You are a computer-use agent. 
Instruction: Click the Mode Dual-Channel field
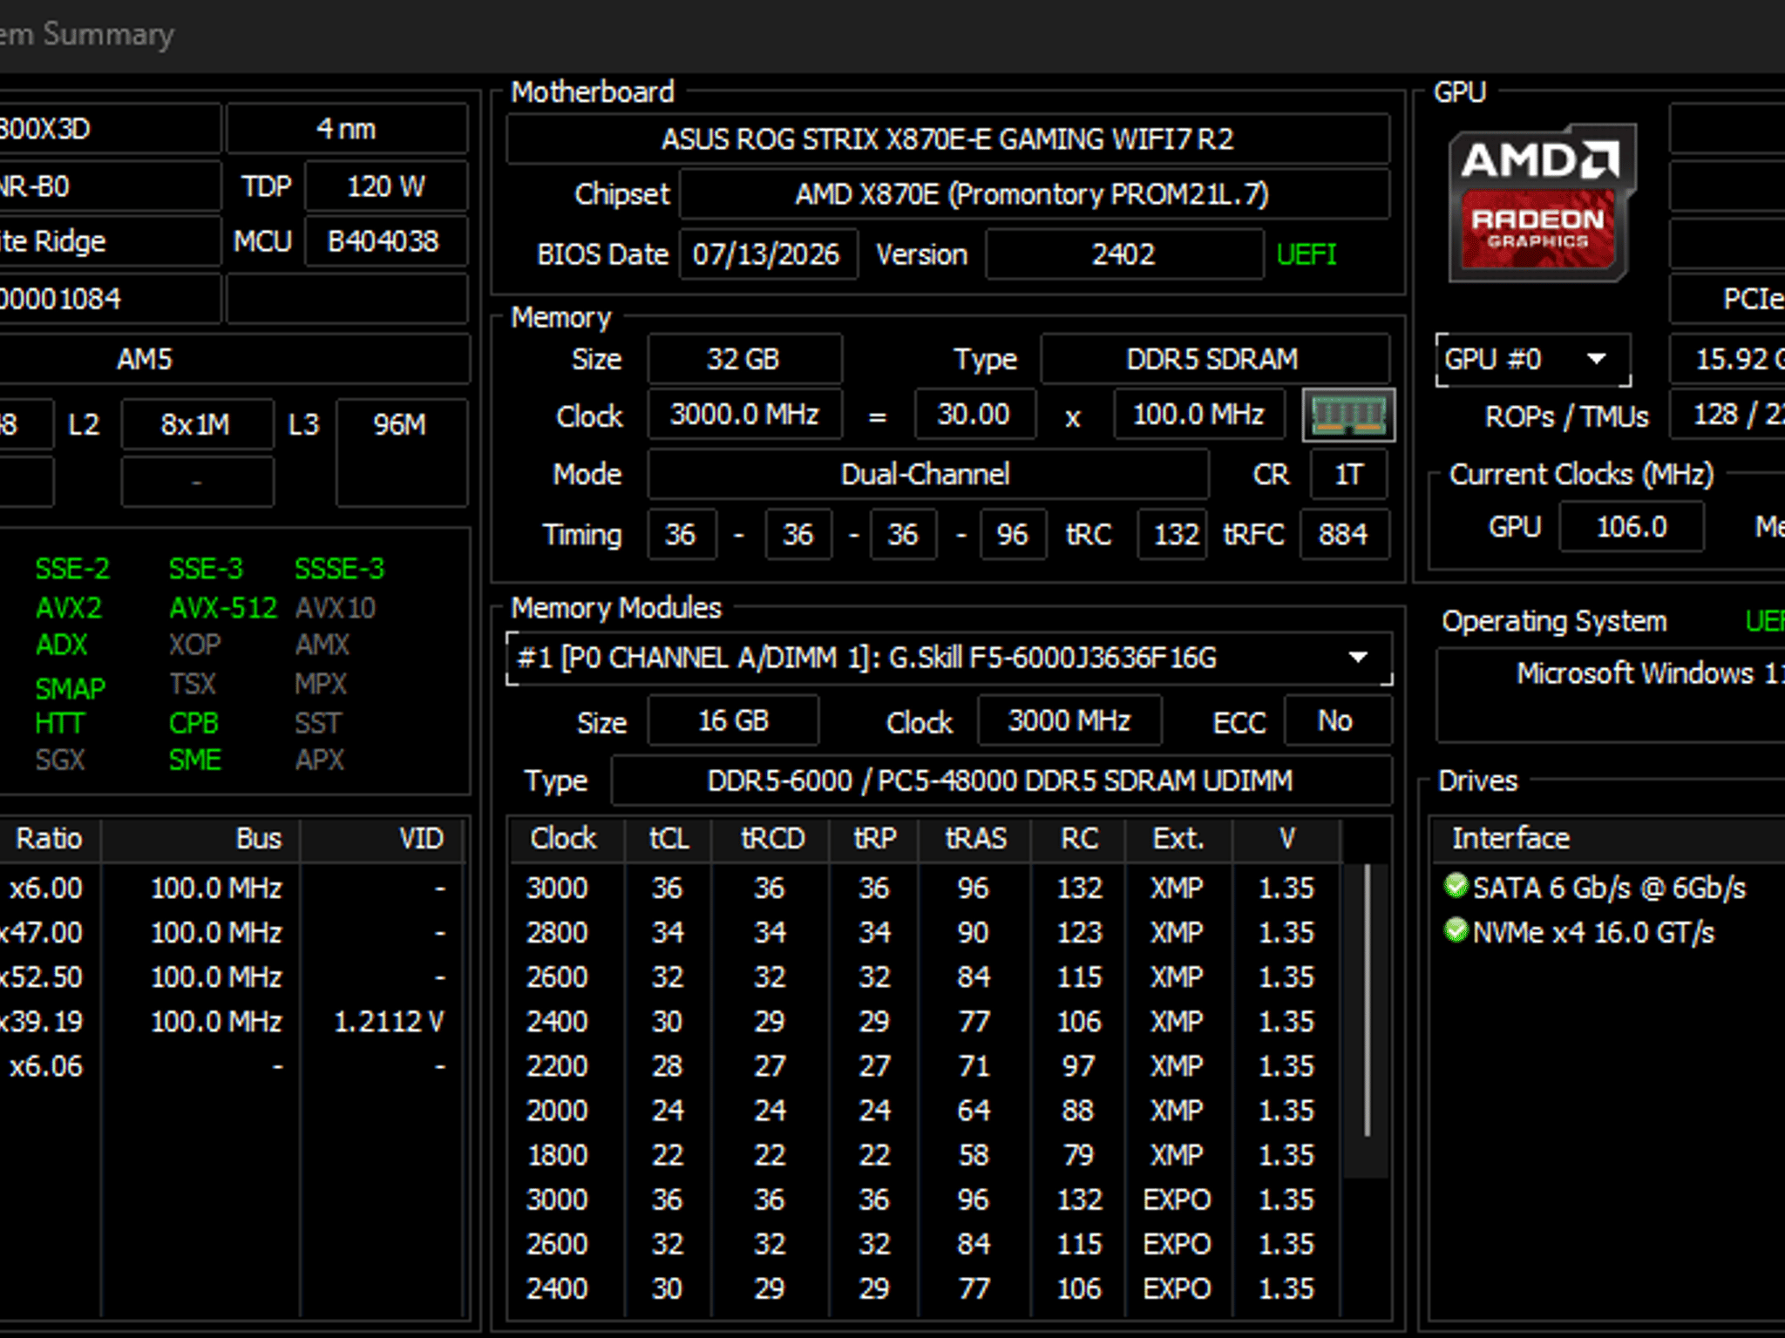coord(927,475)
